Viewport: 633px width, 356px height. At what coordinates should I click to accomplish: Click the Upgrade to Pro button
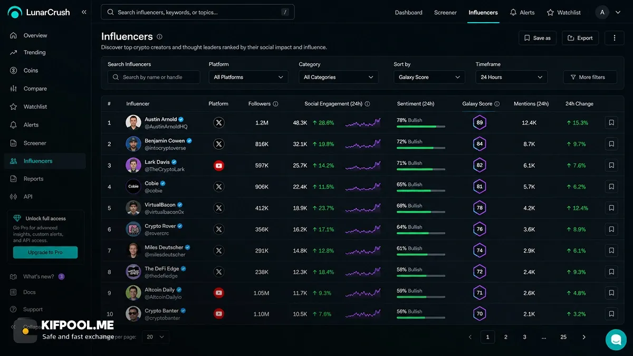click(45, 253)
